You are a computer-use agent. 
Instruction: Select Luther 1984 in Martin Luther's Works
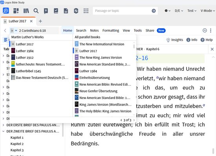coord(41,51)
